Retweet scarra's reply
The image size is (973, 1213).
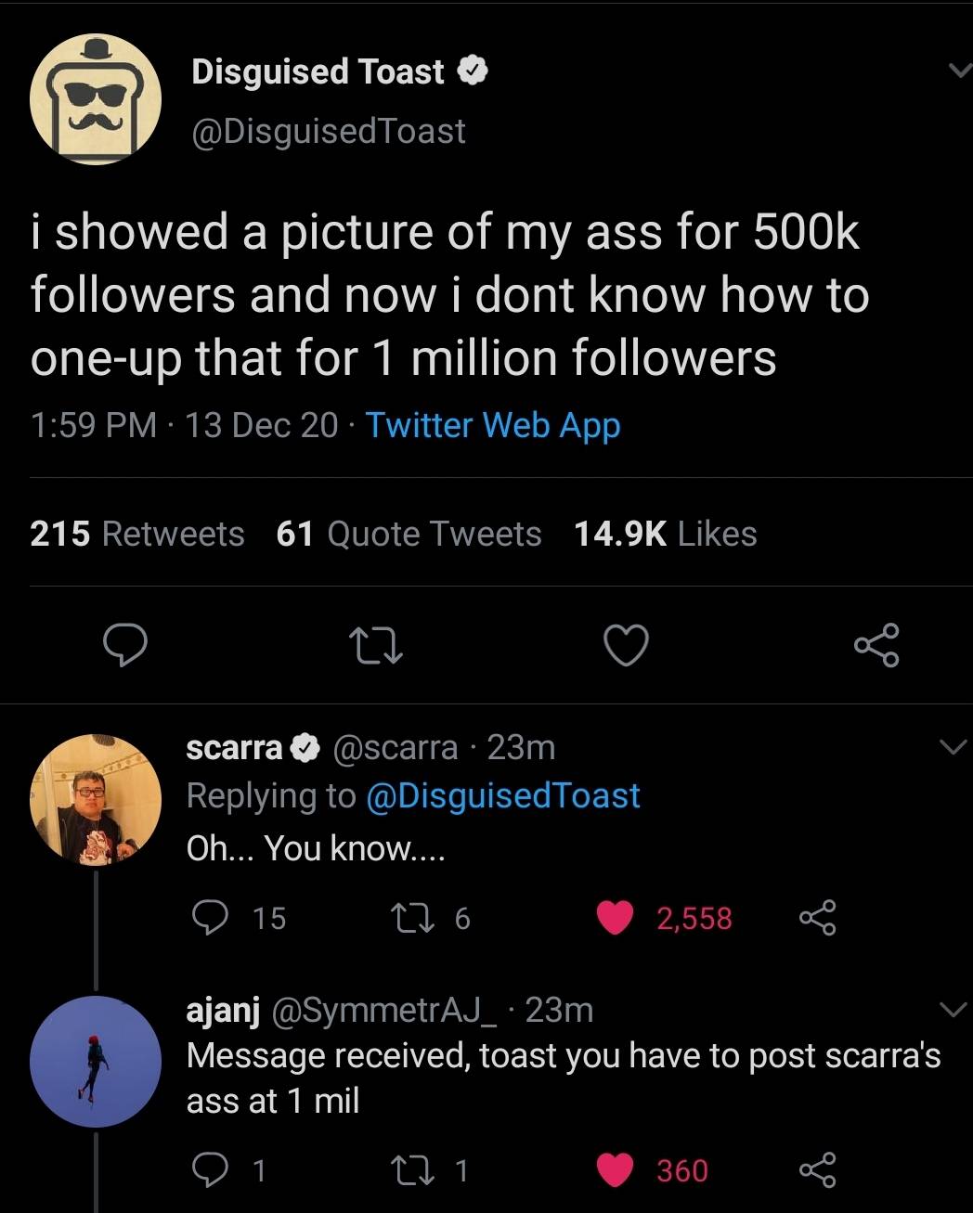[432, 918]
